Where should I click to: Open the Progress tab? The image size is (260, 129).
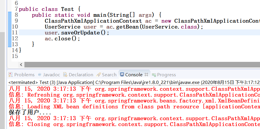coord(164,75)
